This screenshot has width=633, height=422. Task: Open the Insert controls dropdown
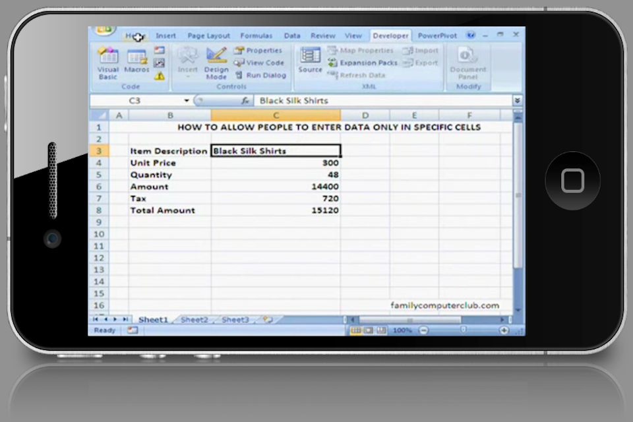coord(188,63)
